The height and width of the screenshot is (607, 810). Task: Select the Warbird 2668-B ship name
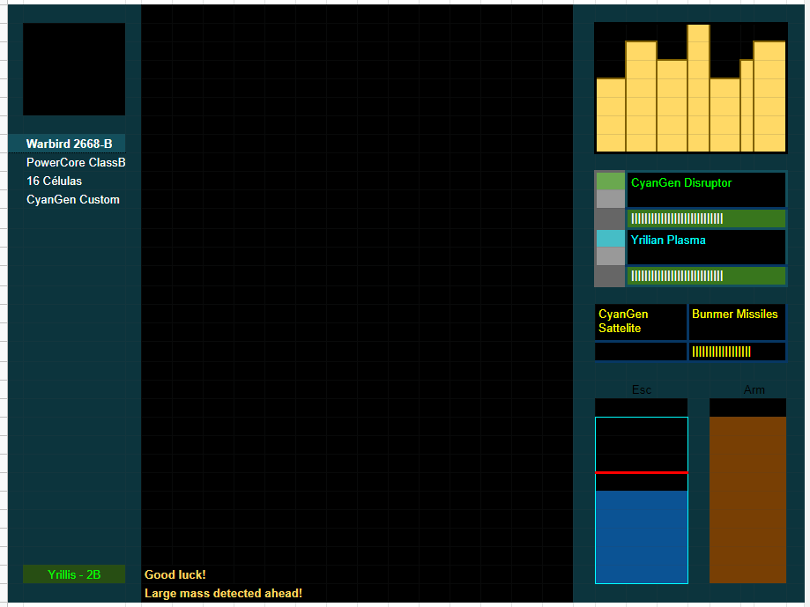69,144
